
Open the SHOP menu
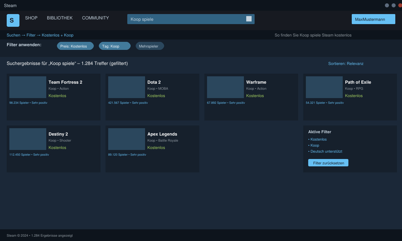point(31,18)
